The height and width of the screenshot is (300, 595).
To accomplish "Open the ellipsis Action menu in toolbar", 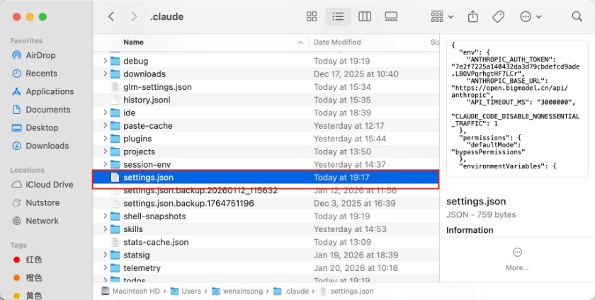I will (x=529, y=16).
